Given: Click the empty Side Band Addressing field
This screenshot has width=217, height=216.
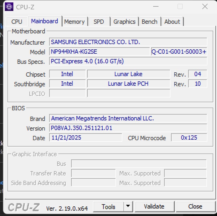Looking at the screenshot, I should 94,183.
